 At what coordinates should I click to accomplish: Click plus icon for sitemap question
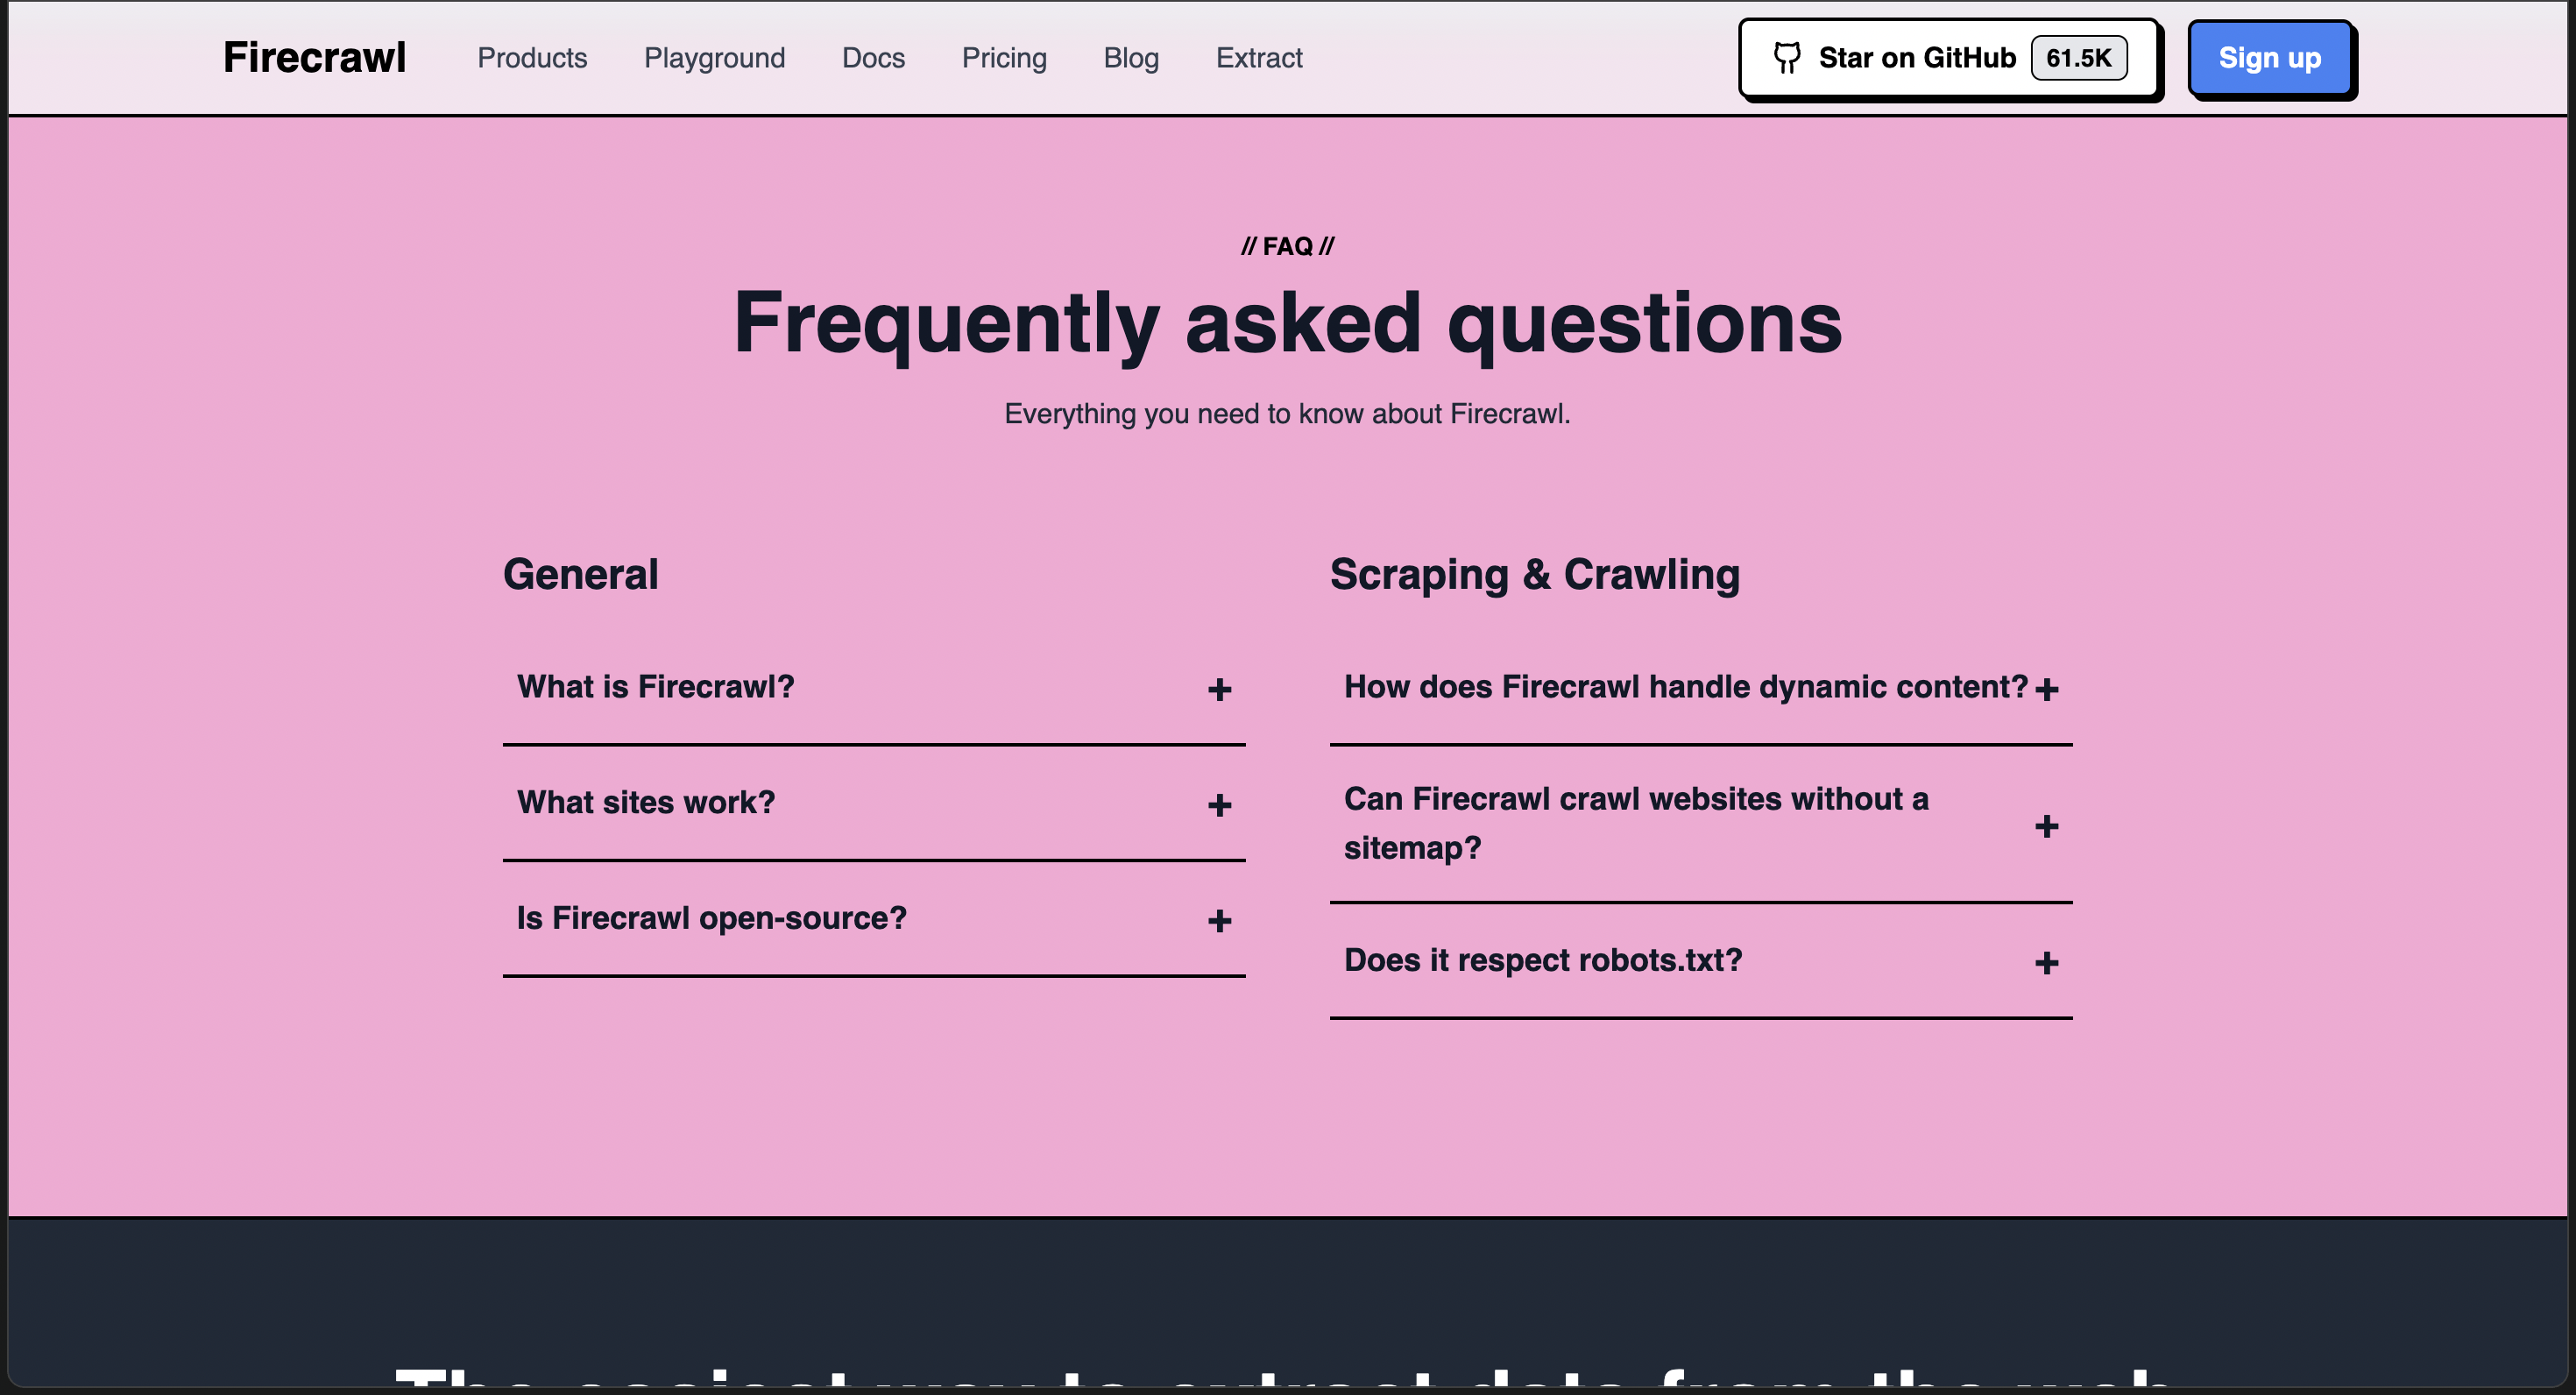2046,826
